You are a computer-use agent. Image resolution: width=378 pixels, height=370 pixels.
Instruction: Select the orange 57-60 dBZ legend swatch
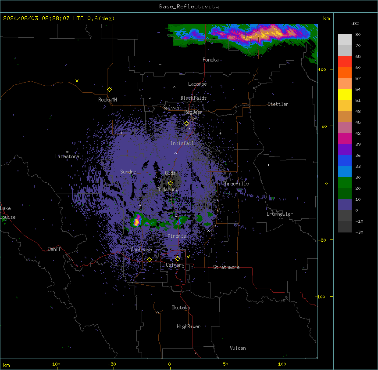coord(345,73)
